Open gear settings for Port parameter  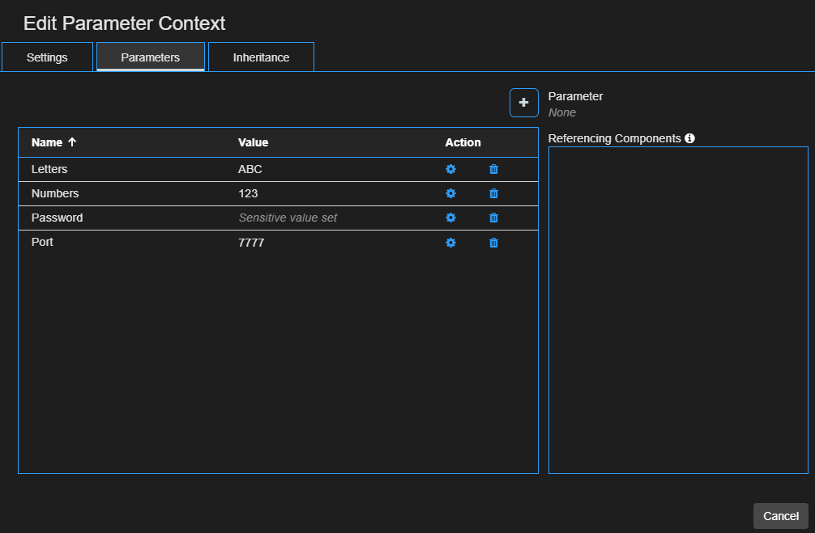[450, 242]
